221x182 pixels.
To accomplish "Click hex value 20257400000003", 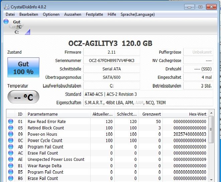I will point(190,134).
